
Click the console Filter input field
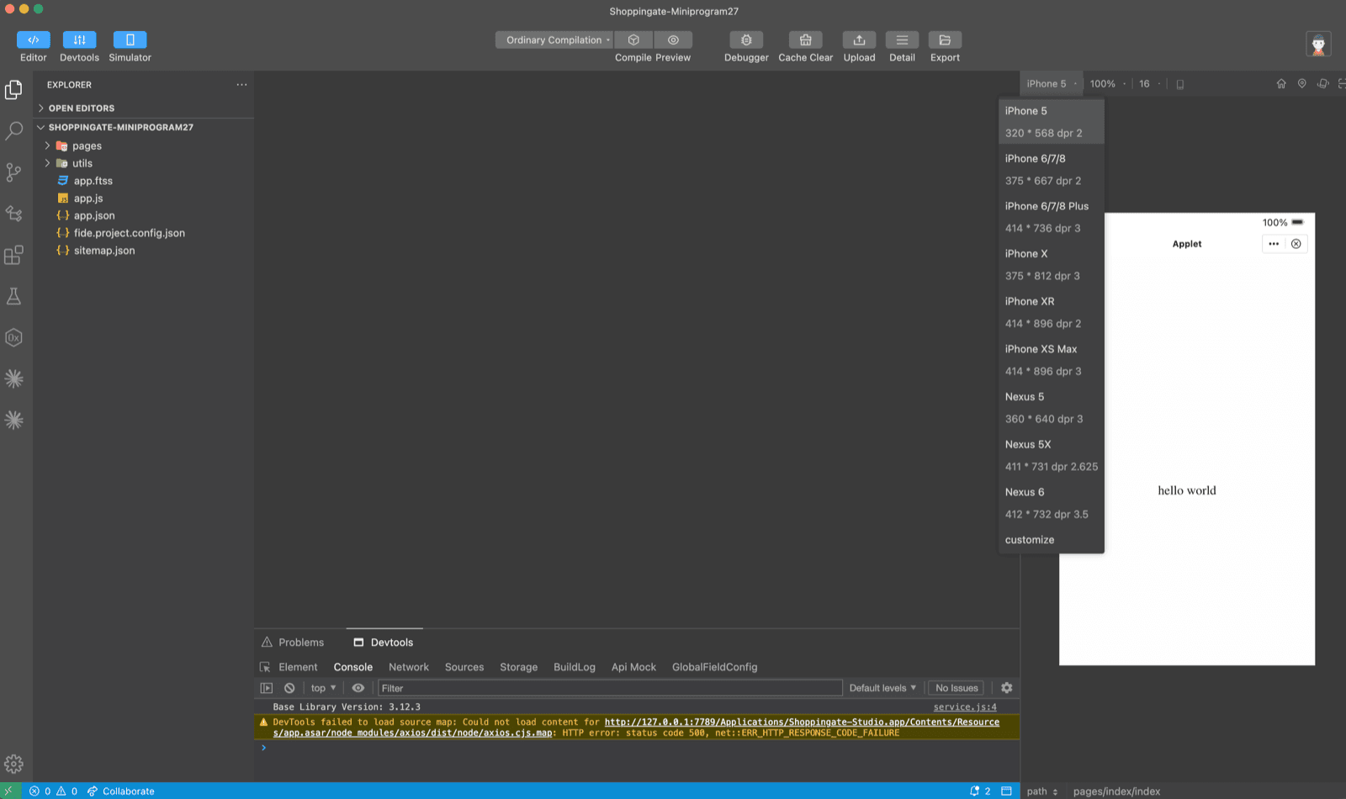pyautogui.click(x=610, y=688)
